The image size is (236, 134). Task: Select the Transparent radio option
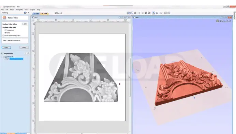(x=5, y=30)
